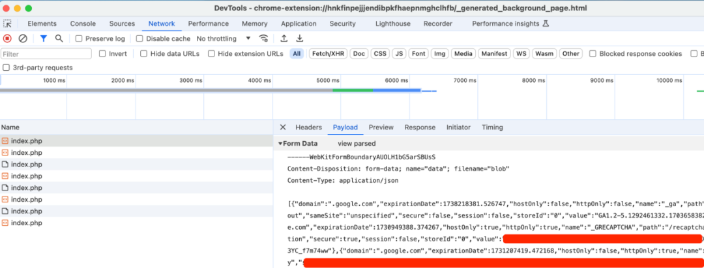Click the view parsed link
Viewport: 704px width, 268px height.
click(x=357, y=143)
